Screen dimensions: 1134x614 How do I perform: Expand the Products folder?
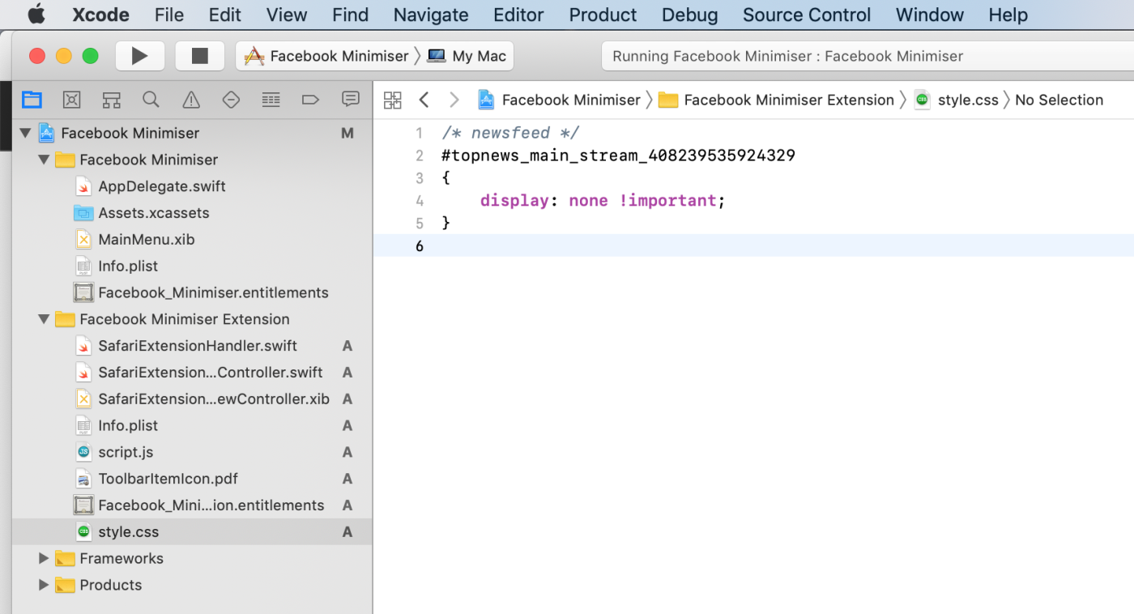click(44, 585)
